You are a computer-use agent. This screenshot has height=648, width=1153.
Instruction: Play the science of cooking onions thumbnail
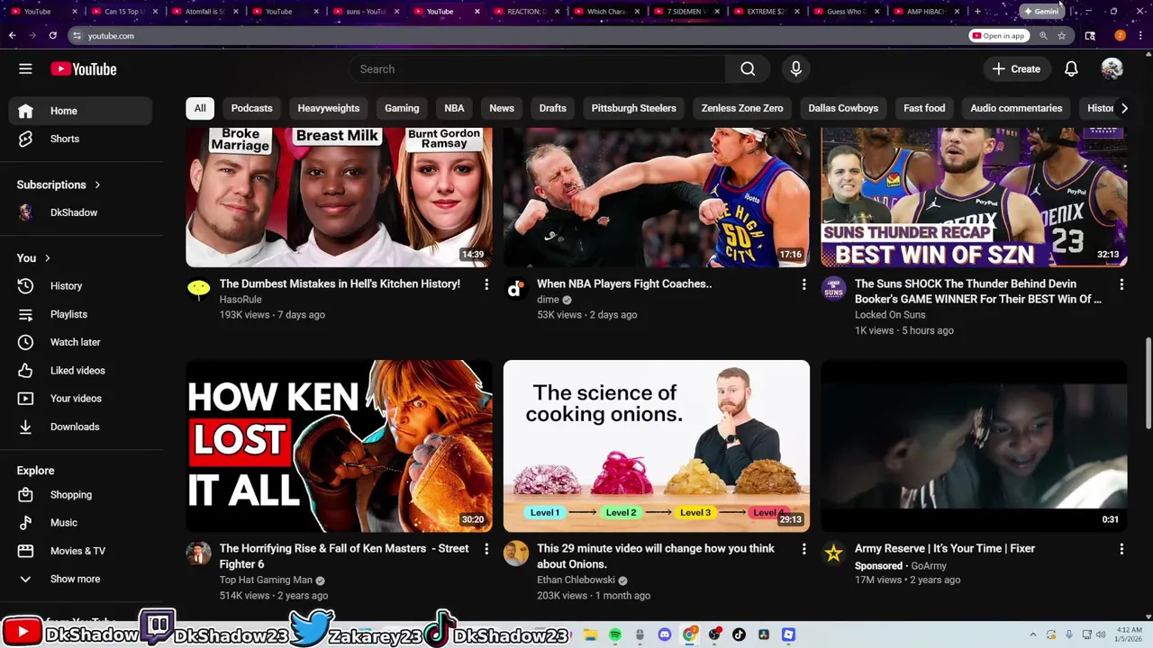[657, 446]
